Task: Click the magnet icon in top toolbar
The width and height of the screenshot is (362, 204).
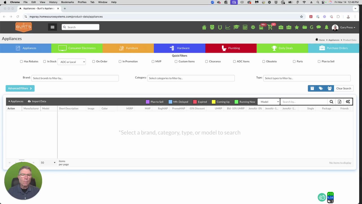Action: [x=220, y=27]
